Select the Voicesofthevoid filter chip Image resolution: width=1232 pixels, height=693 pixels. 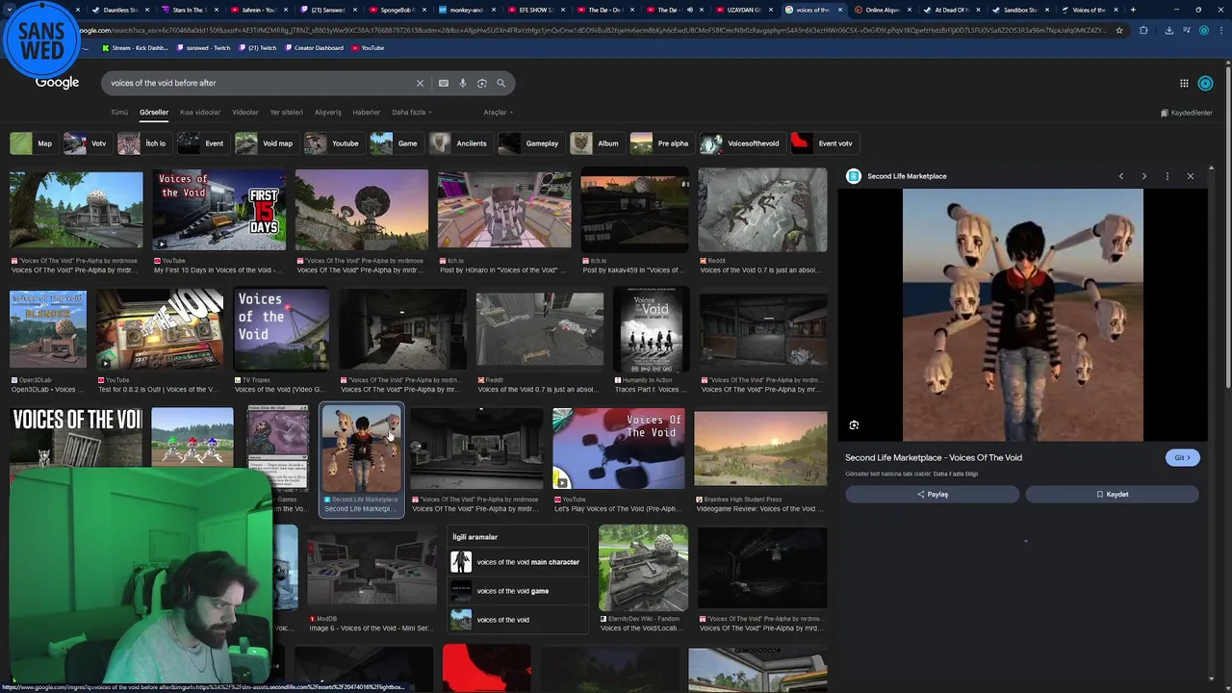pyautogui.click(x=741, y=143)
